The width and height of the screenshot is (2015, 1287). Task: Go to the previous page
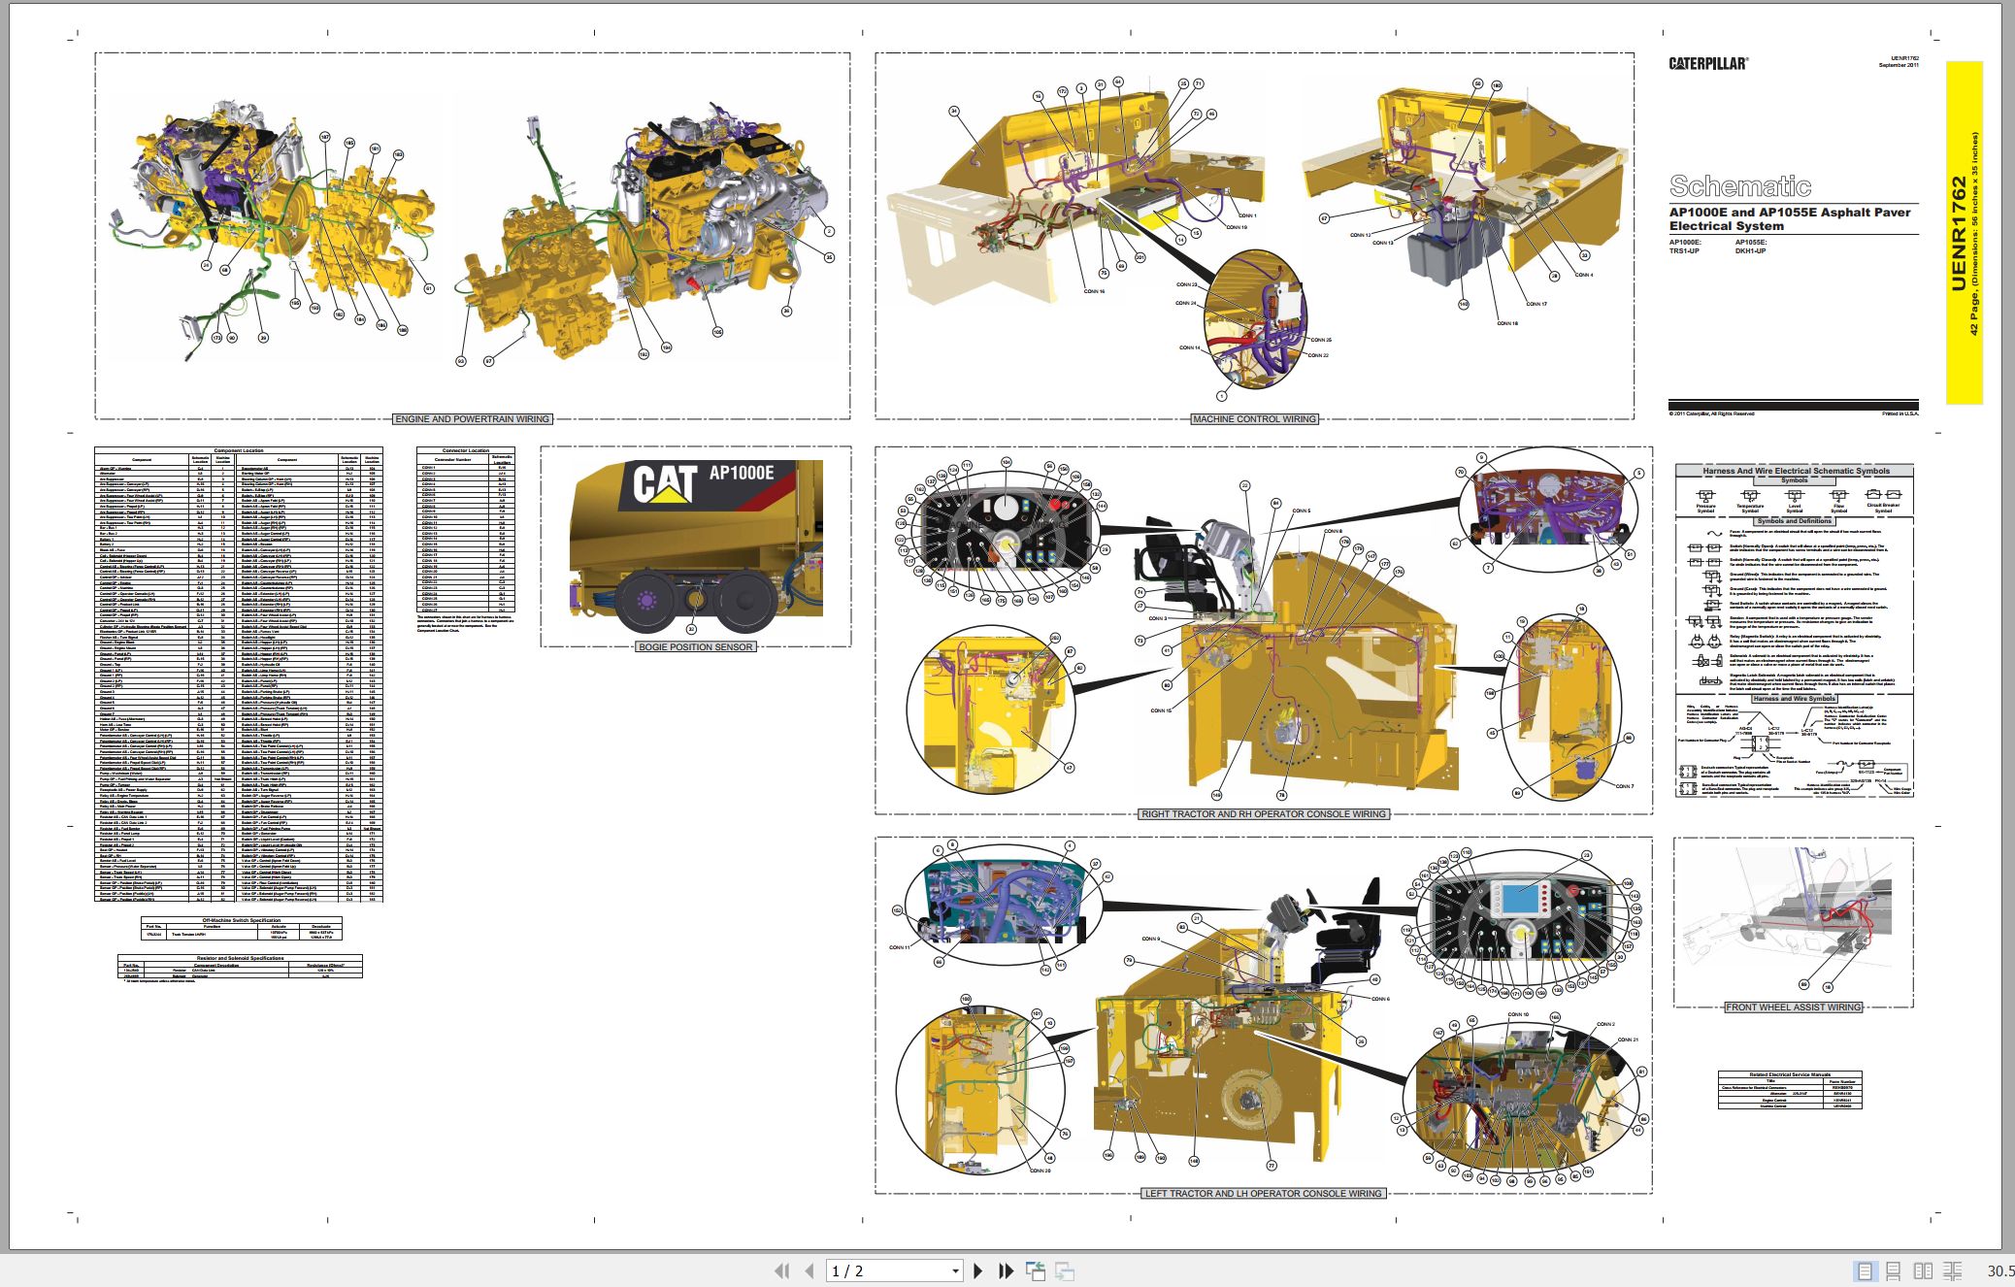[x=809, y=1270]
